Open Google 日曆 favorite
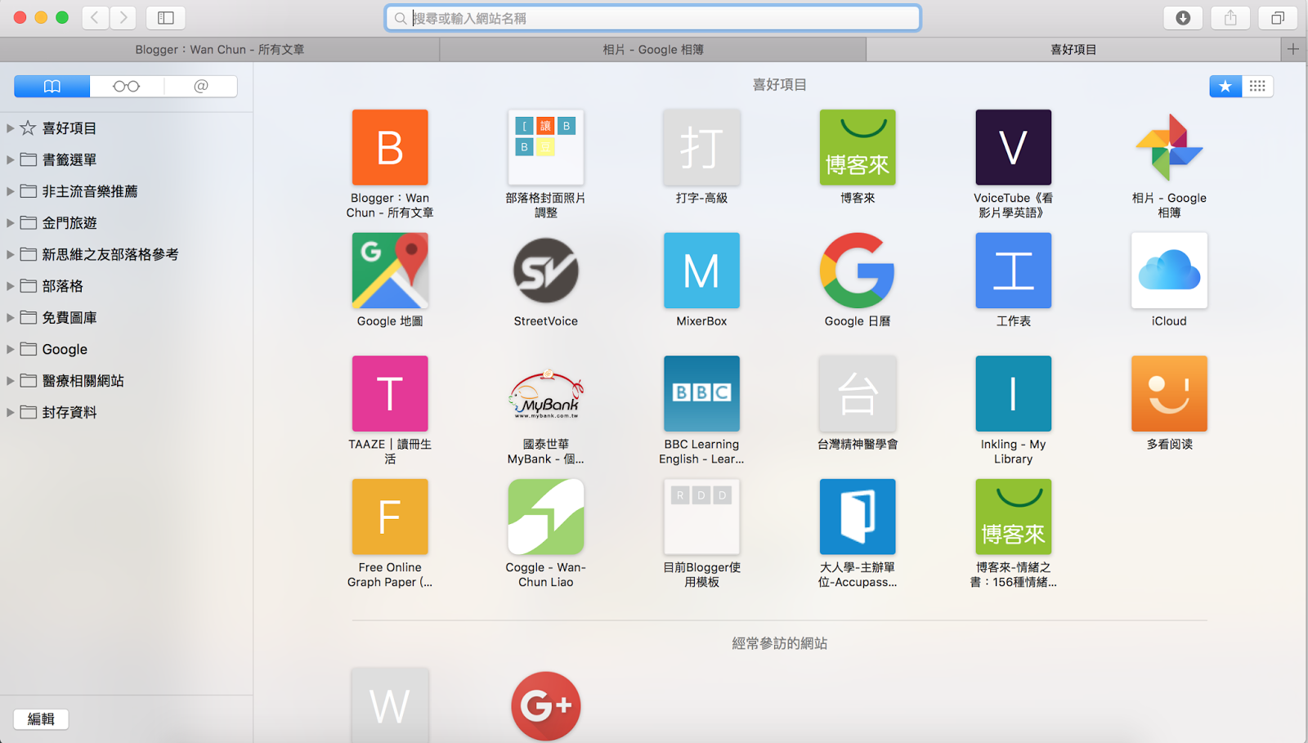This screenshot has height=743, width=1308. [x=858, y=271]
